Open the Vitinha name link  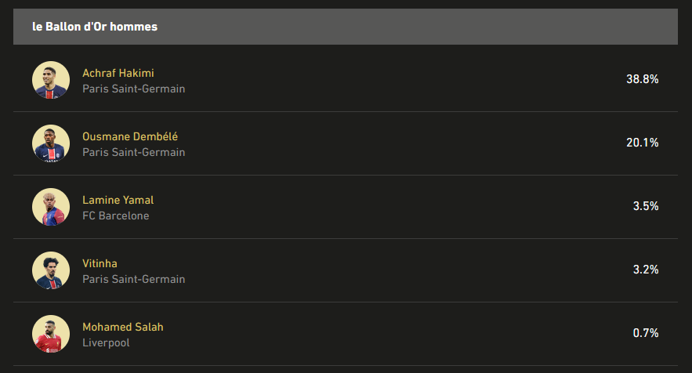(100, 263)
